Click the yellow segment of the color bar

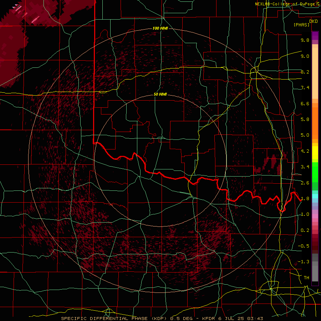click(x=315, y=153)
